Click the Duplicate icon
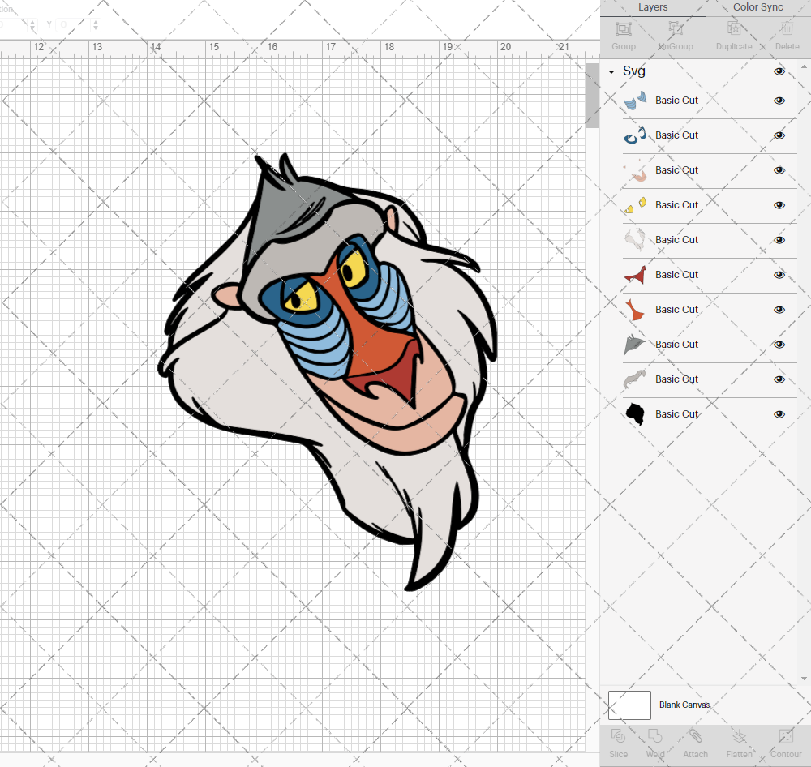811x767 pixels. (734, 29)
